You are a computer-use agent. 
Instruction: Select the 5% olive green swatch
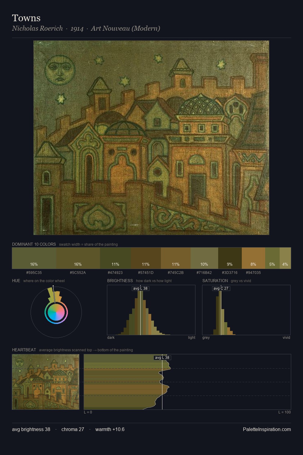pyautogui.click(x=272, y=258)
